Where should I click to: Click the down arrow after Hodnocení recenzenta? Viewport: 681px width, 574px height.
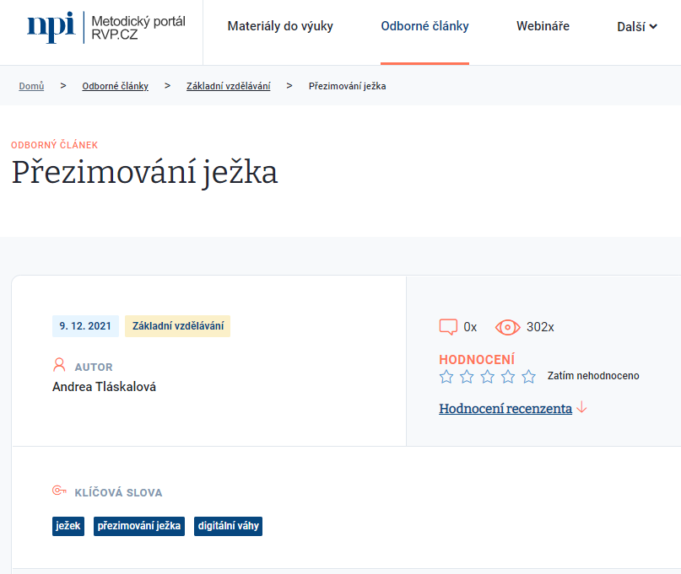581,408
